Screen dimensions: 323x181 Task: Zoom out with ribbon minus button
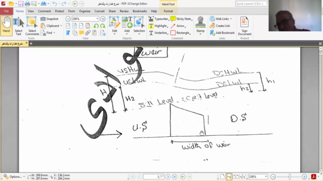pos(68,19)
